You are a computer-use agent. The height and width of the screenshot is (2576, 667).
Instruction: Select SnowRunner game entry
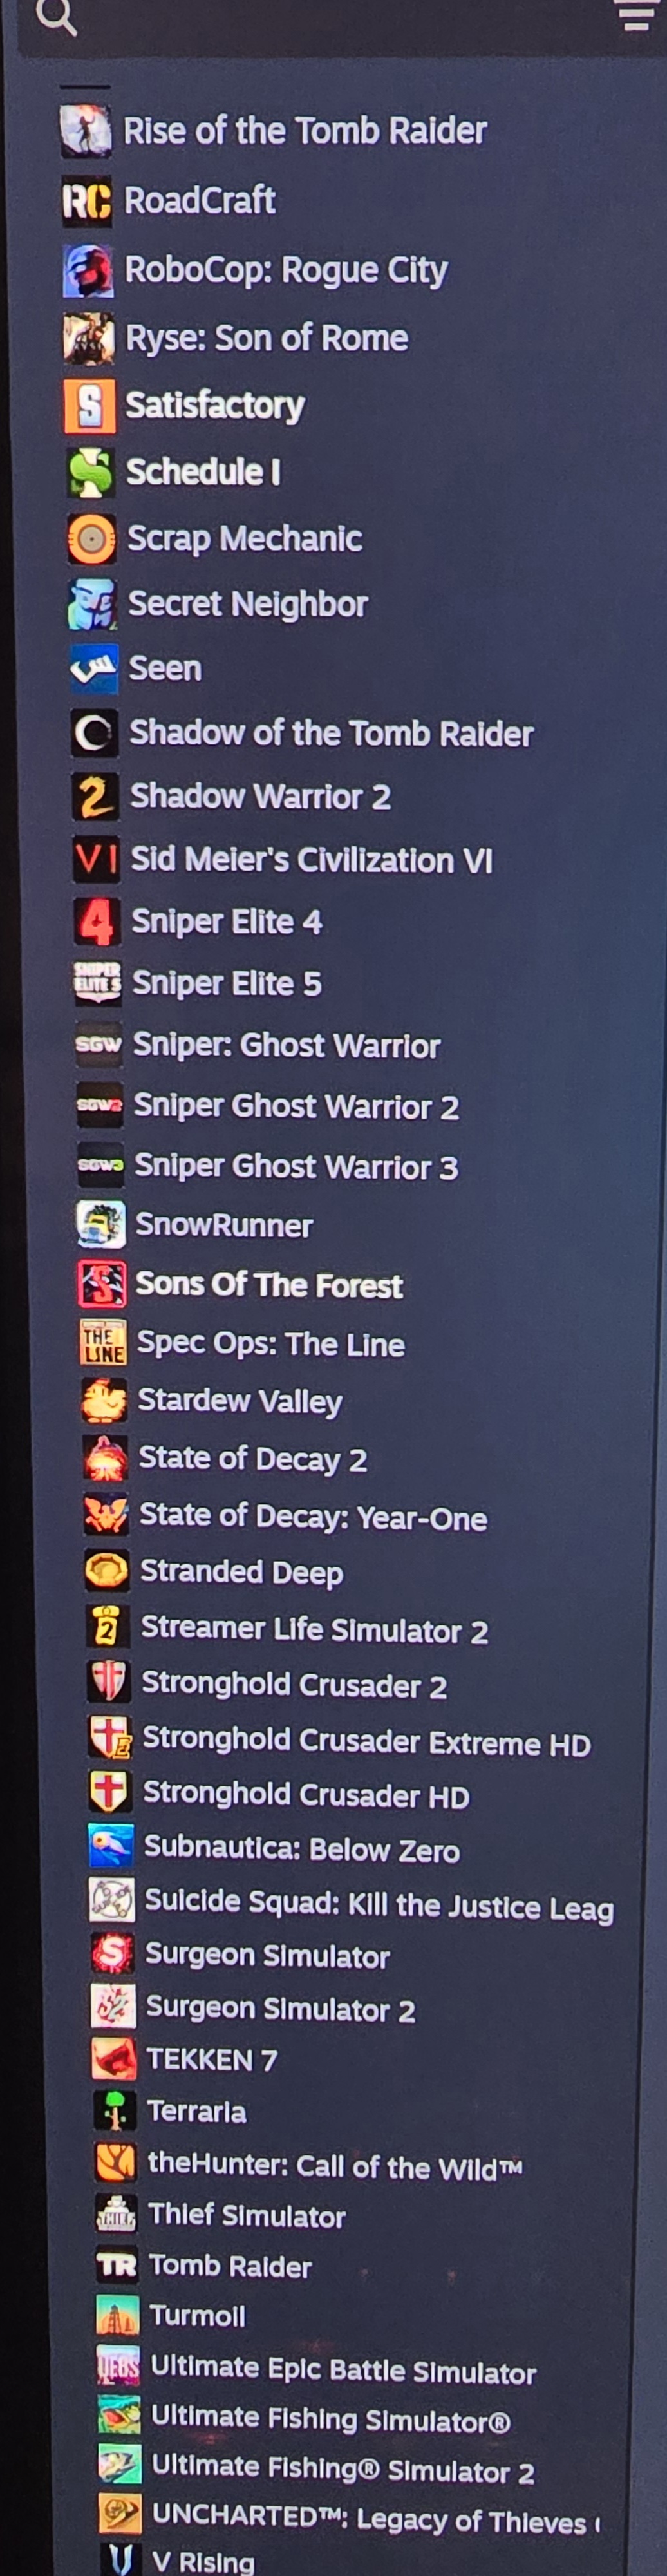[x=195, y=1225]
